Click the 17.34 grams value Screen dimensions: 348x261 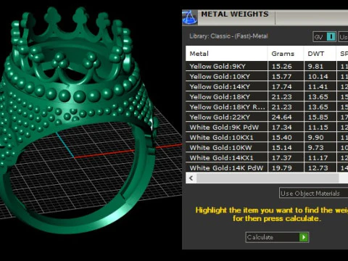click(282, 128)
